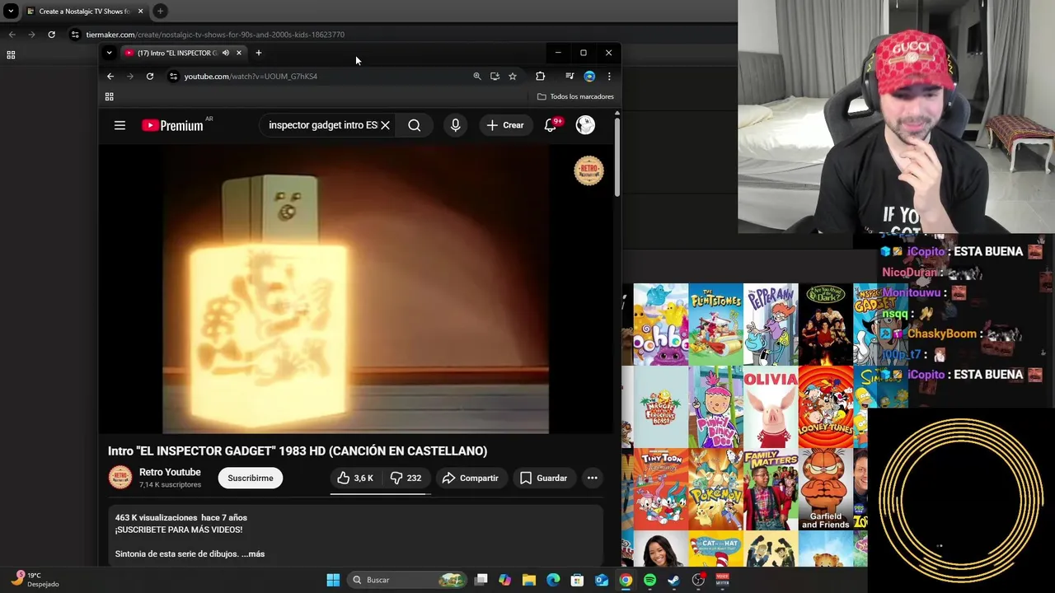The image size is (1055, 593).
Task: Click the YouTube search magnifier button
Action: 415,125
